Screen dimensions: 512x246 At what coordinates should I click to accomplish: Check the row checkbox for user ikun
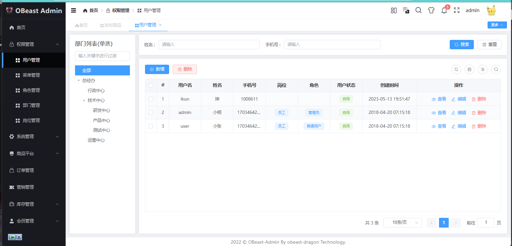click(151, 99)
